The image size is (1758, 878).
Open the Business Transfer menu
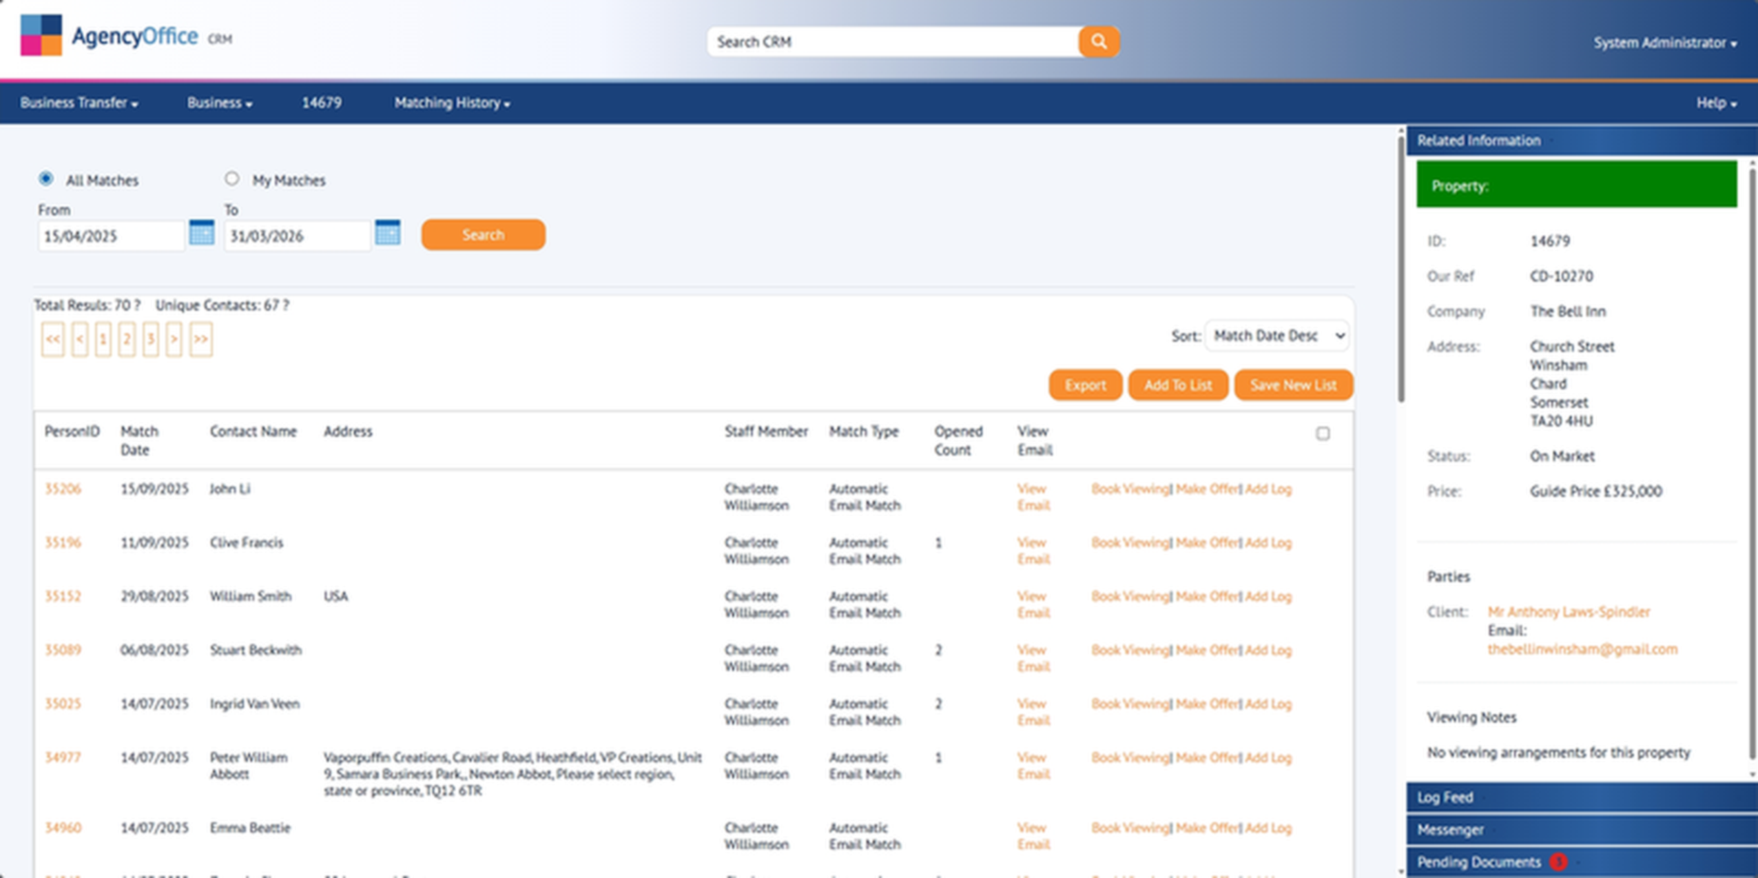[79, 103]
